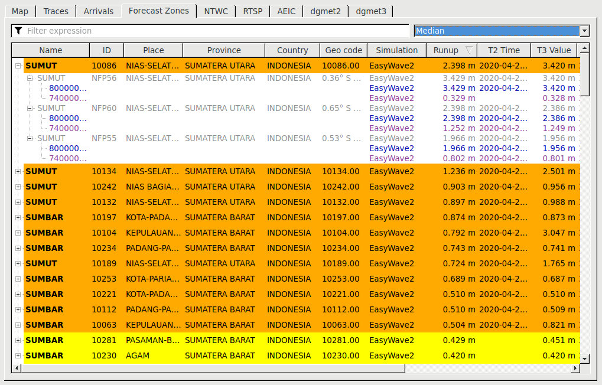Click the 1.252 m runup value
The width and height of the screenshot is (602, 385).
[x=459, y=128]
